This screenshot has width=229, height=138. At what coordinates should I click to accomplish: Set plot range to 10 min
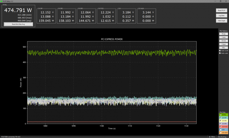(223, 41)
